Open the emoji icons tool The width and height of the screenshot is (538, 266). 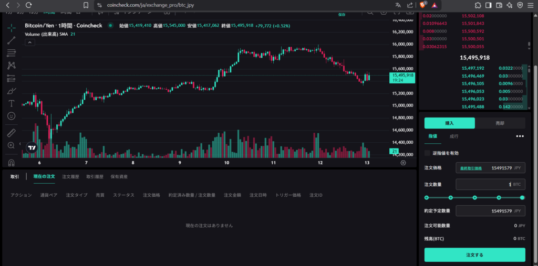12,116
